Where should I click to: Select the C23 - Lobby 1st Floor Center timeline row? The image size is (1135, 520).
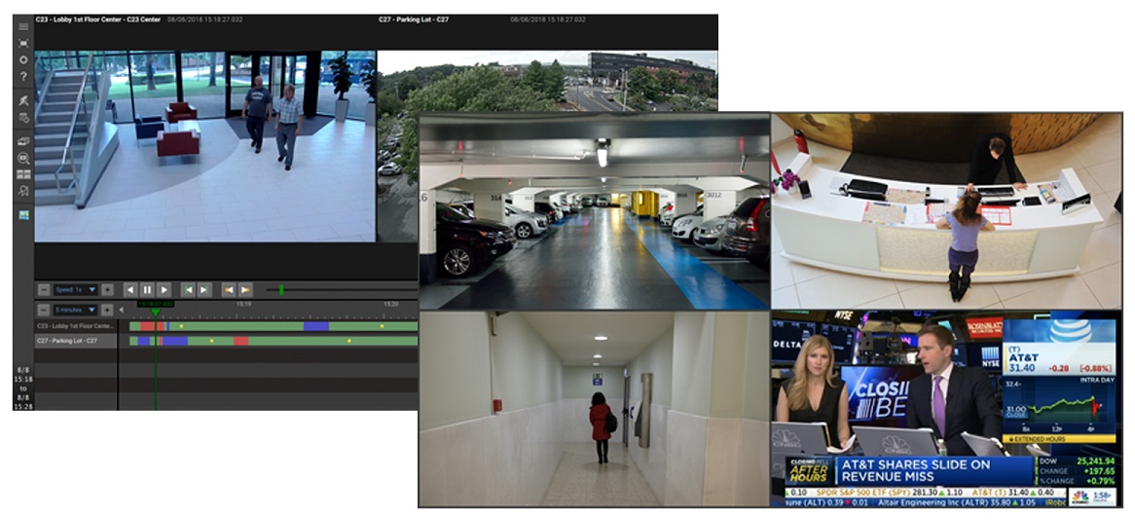pos(76,326)
